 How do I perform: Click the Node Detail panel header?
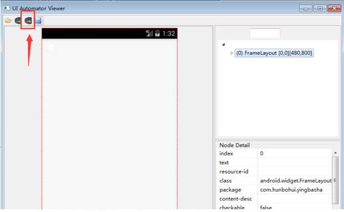click(235, 145)
